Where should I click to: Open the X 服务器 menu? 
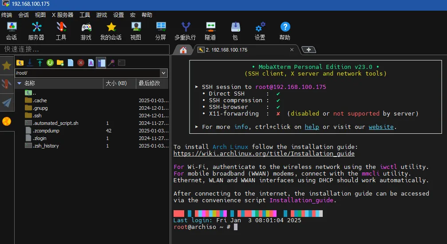point(63,15)
